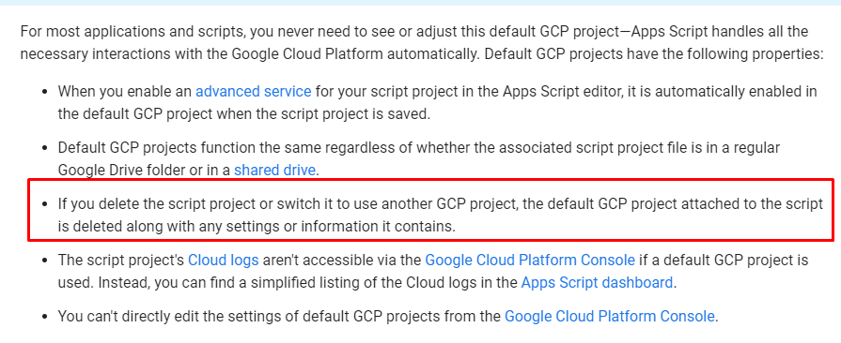Visit the "Apps Script dashboard" link
The height and width of the screenshot is (343, 841).
597,282
